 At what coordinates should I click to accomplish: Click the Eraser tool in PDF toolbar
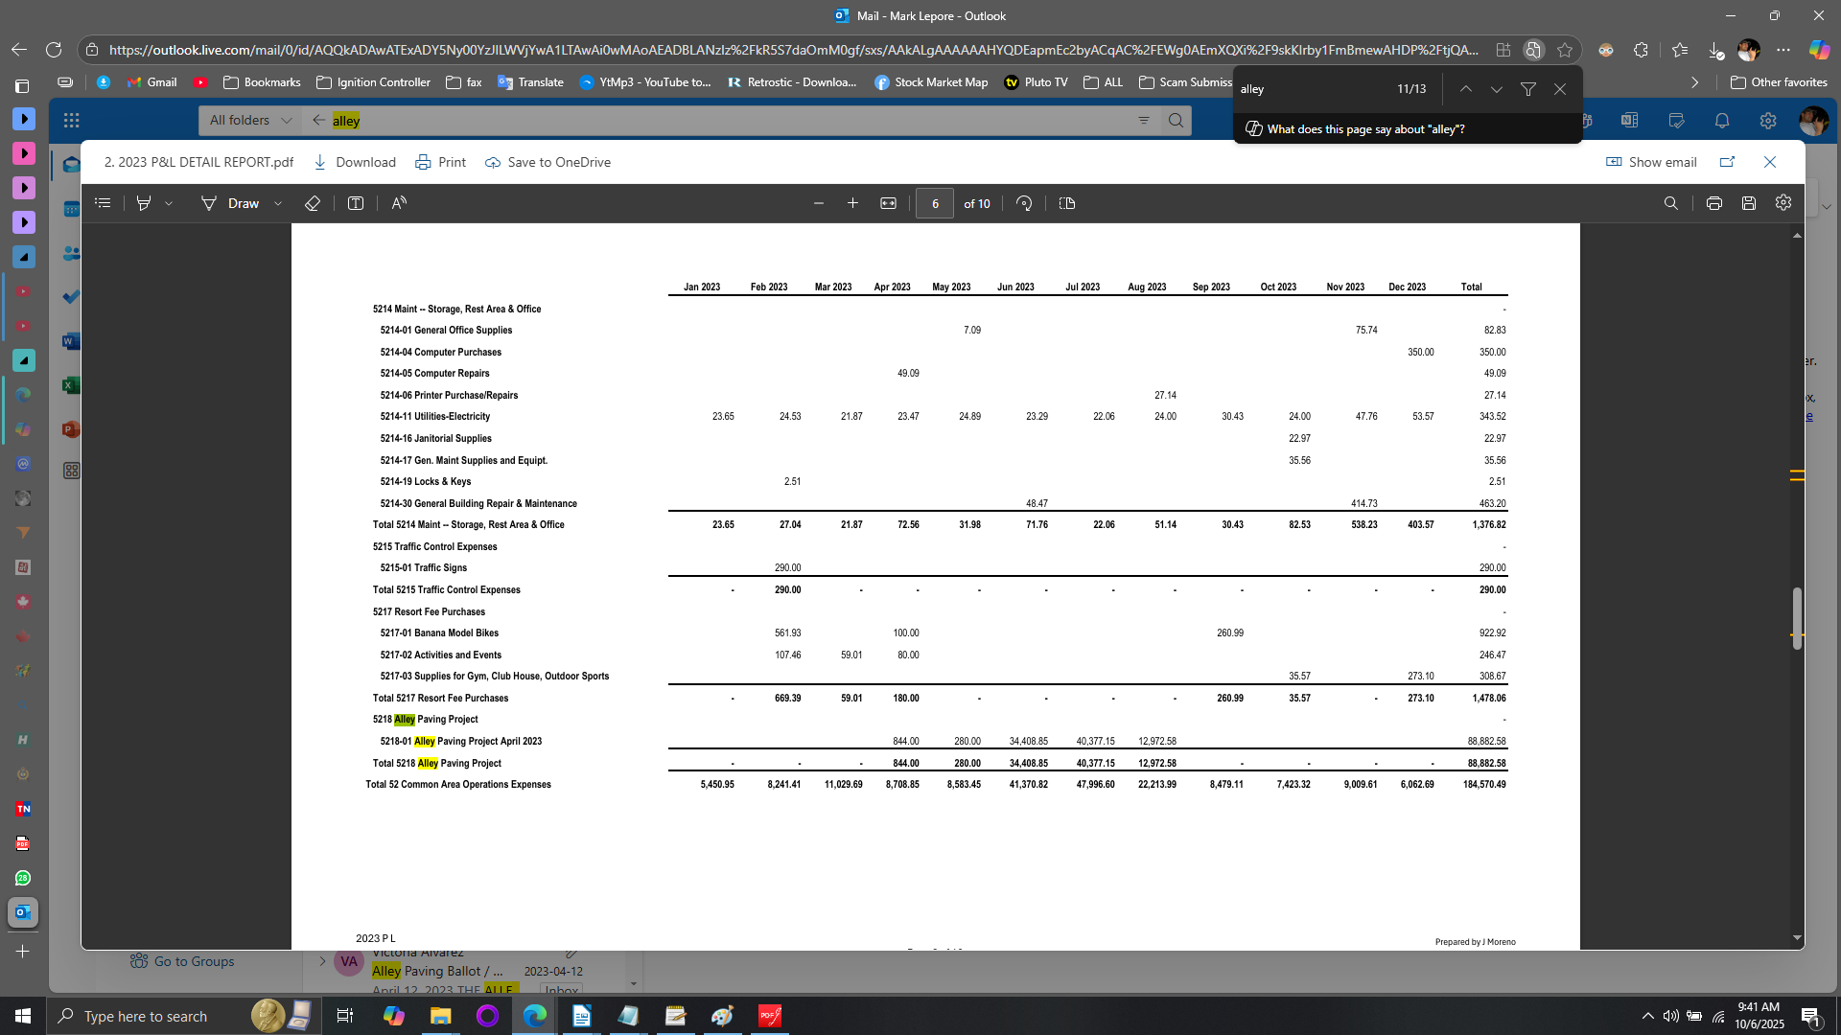coord(312,203)
